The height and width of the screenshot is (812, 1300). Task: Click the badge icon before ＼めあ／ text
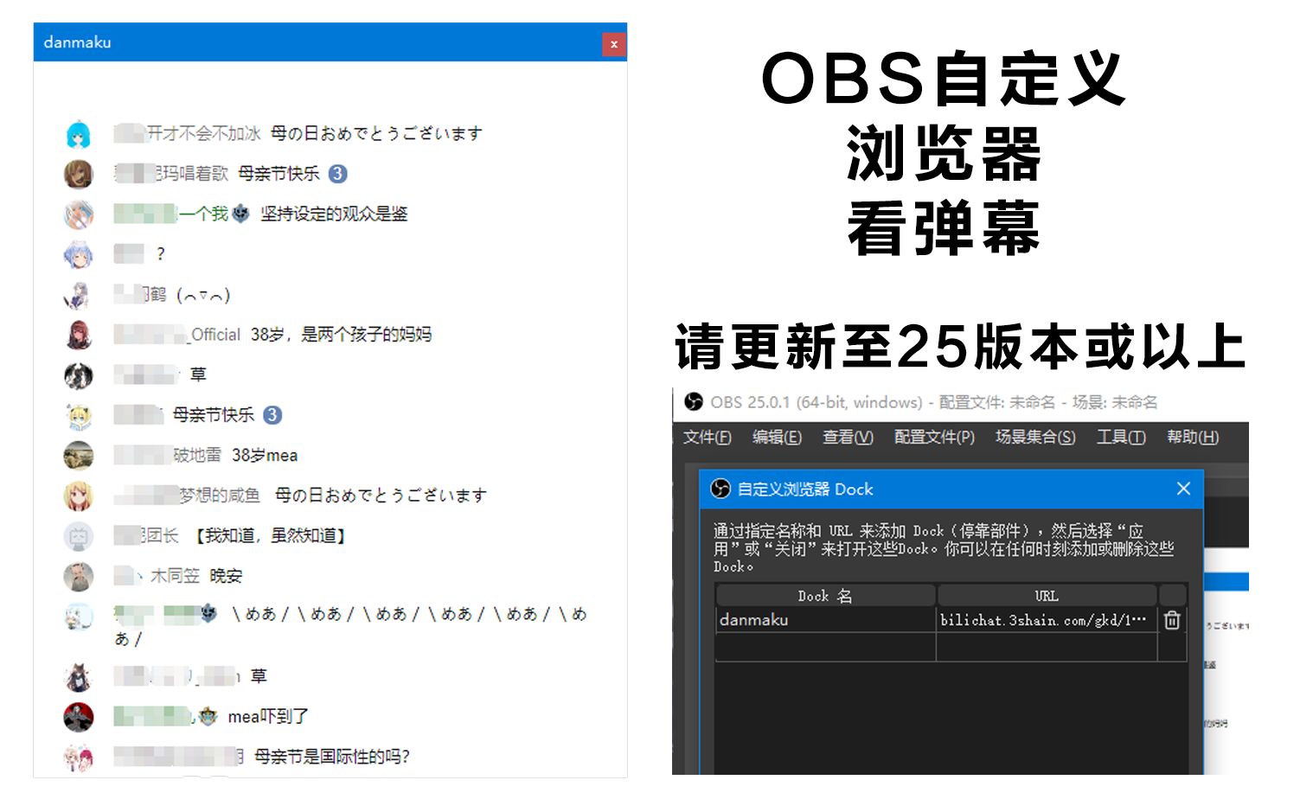(x=209, y=613)
